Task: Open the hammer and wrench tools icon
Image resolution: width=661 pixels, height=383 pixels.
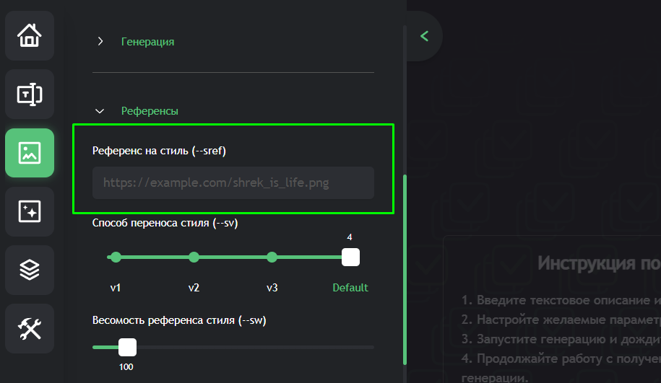Action: (30, 328)
